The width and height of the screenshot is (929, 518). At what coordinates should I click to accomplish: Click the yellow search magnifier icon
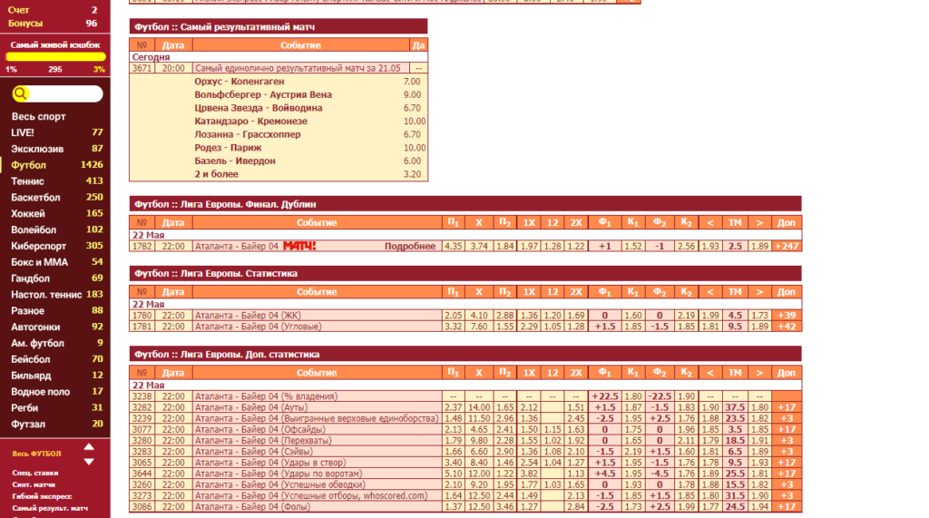coord(20,93)
